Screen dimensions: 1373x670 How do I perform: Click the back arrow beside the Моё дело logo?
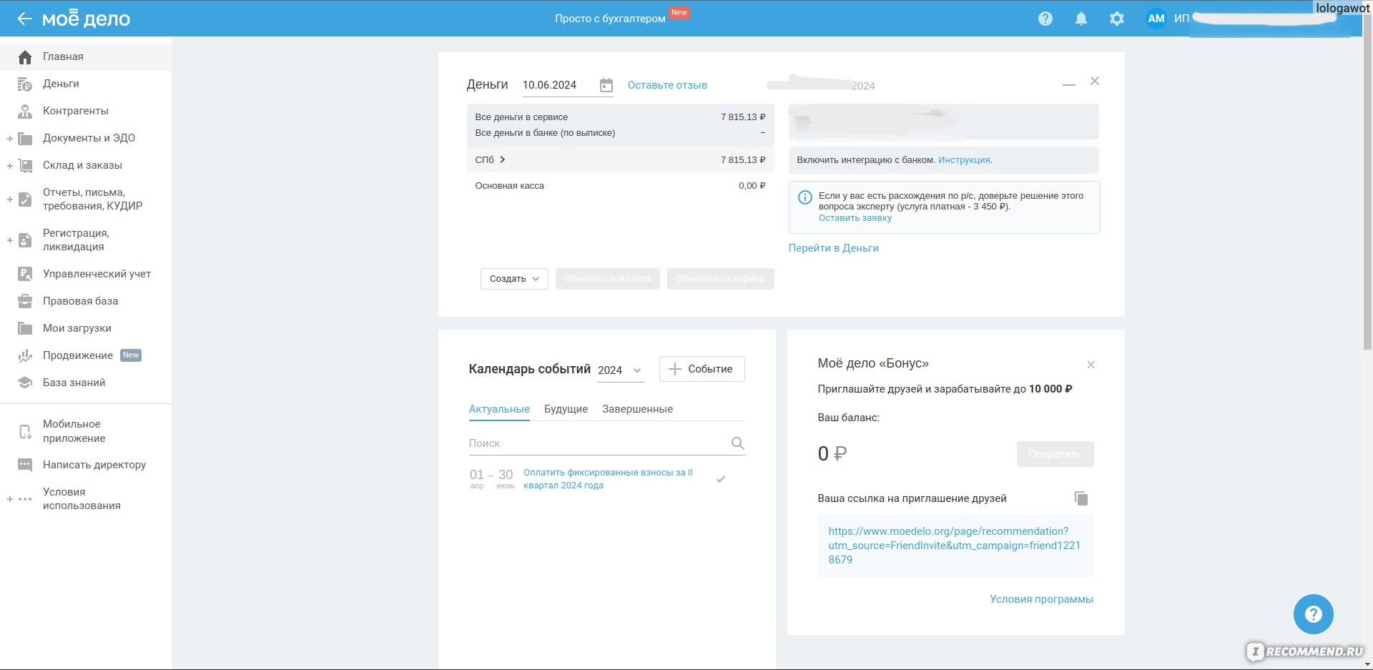(24, 19)
